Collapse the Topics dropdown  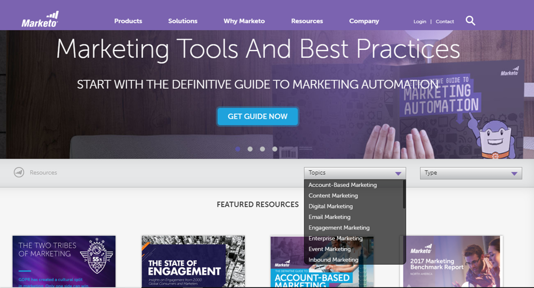(x=355, y=173)
